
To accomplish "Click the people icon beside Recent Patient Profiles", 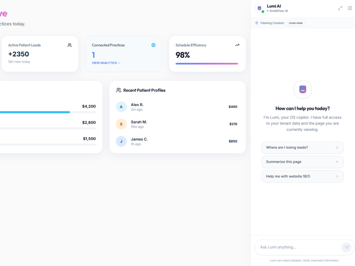I will tap(119, 90).
